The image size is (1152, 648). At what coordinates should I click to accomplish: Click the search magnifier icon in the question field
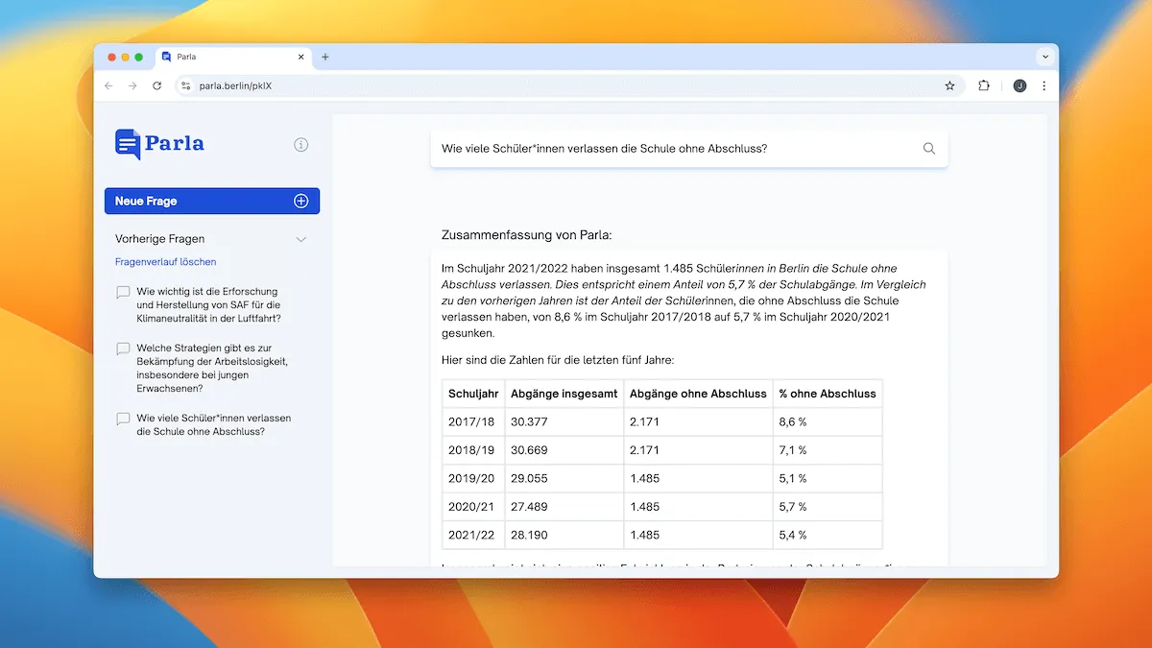[x=928, y=149]
